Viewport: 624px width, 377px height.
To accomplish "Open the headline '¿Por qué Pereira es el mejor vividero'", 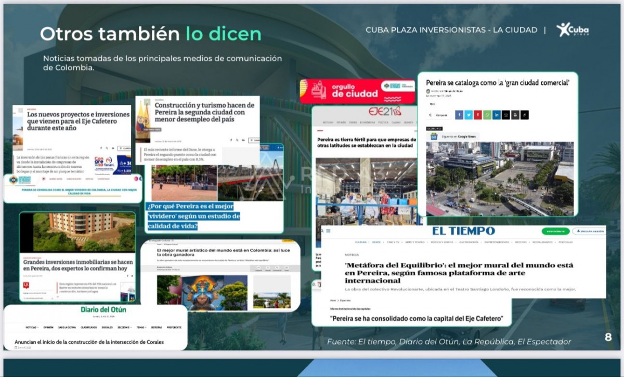I will pos(193,216).
